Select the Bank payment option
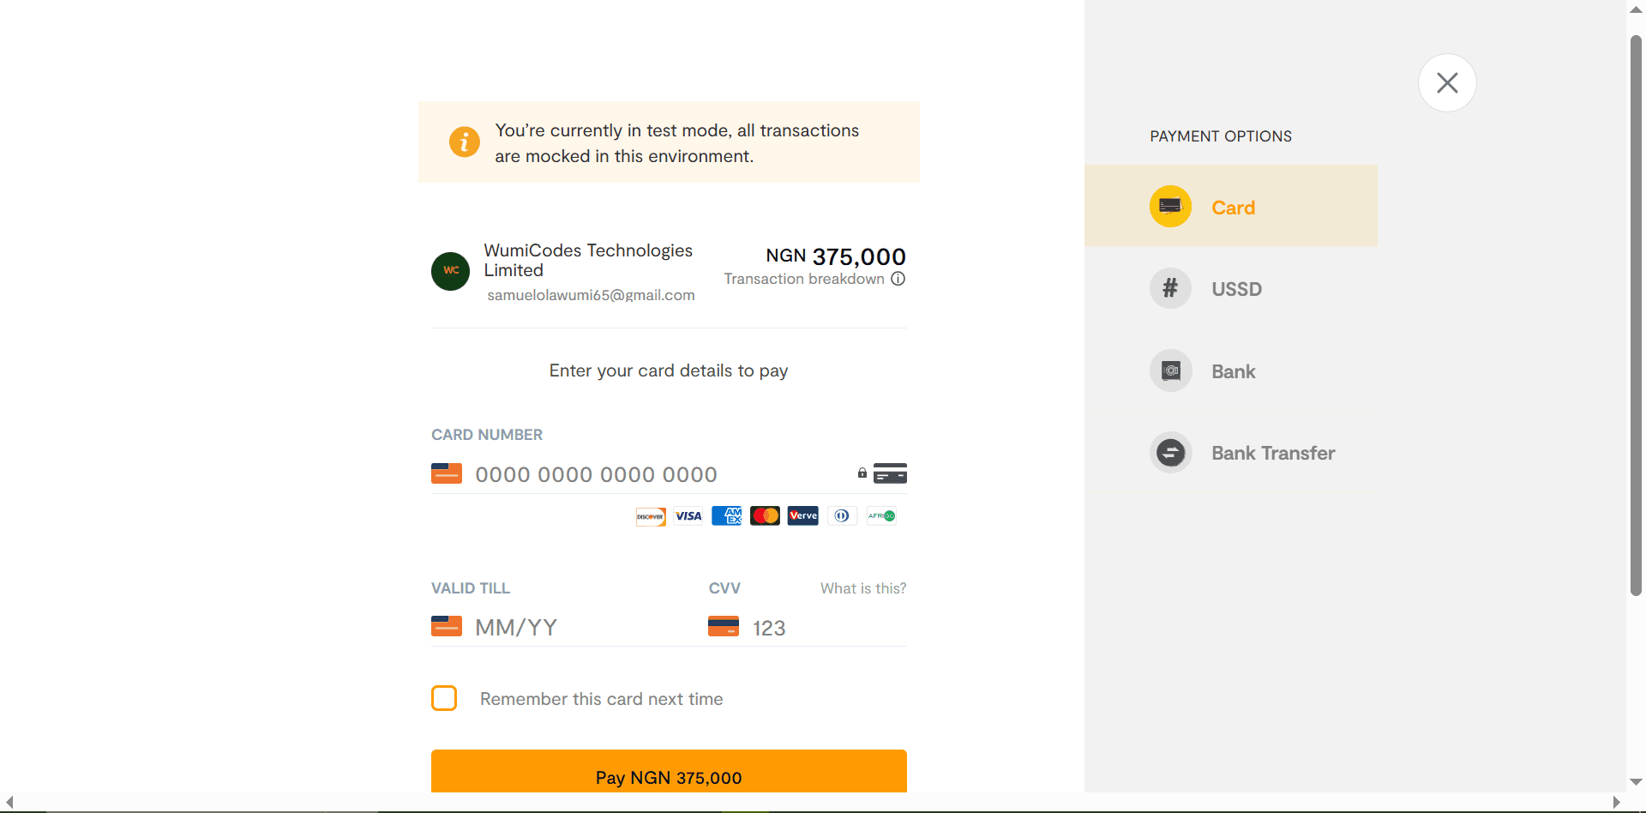Image resolution: width=1646 pixels, height=813 pixels. (1233, 370)
